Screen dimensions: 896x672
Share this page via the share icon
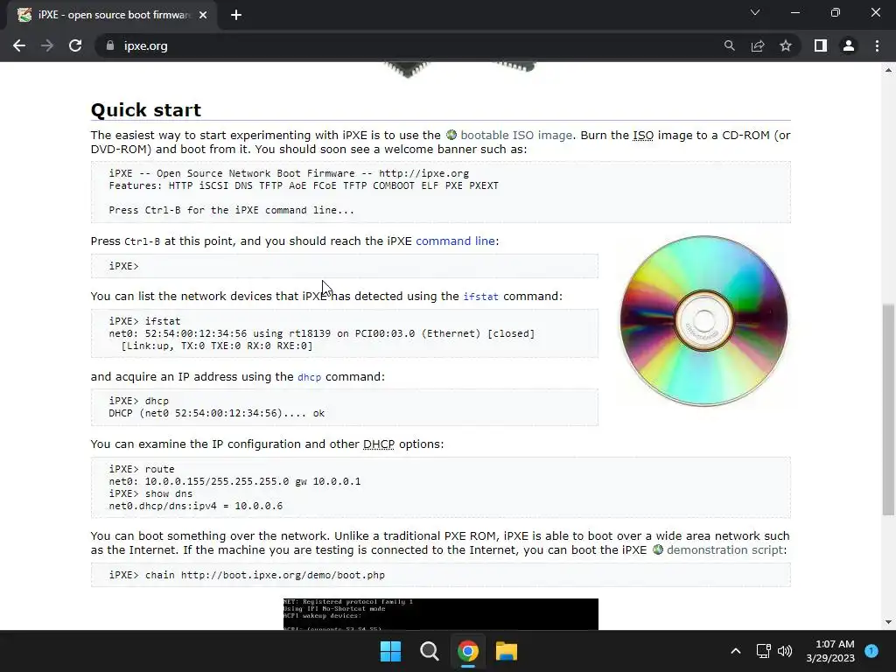[x=758, y=45]
